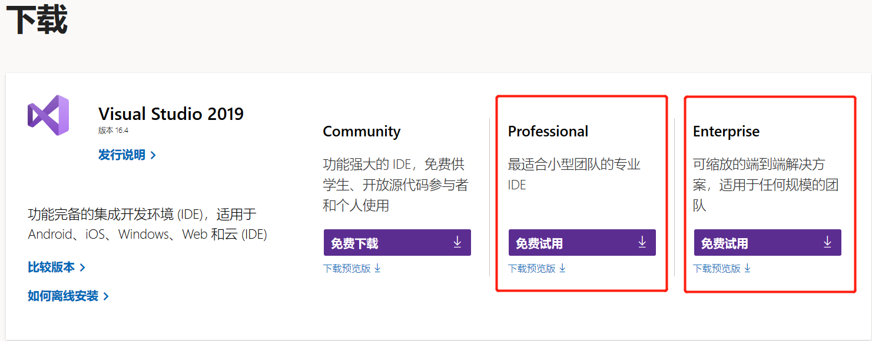This screenshot has height=341, width=872.
Task: Open the Professional 下载预览版 link
Action: point(537,269)
